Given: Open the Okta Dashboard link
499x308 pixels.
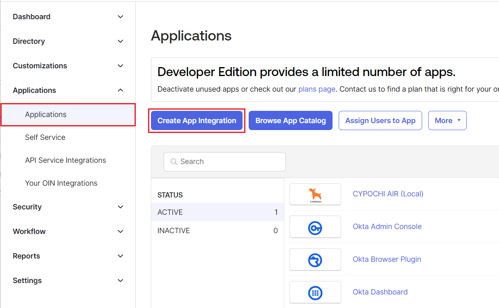Looking at the screenshot, I should click(380, 292).
